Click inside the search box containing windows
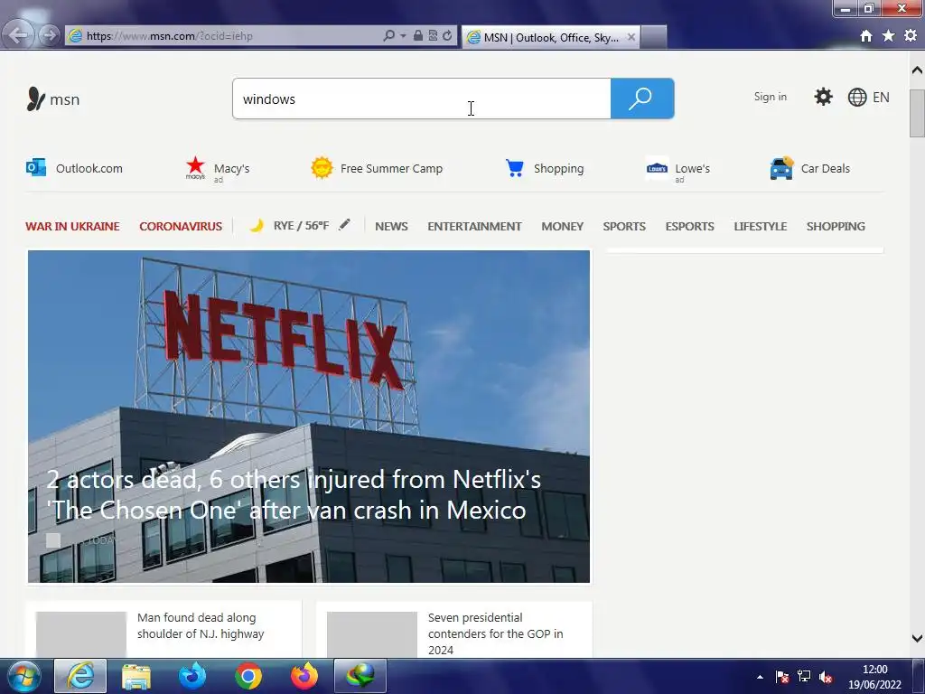Screen dimensions: 925x694 [422, 98]
